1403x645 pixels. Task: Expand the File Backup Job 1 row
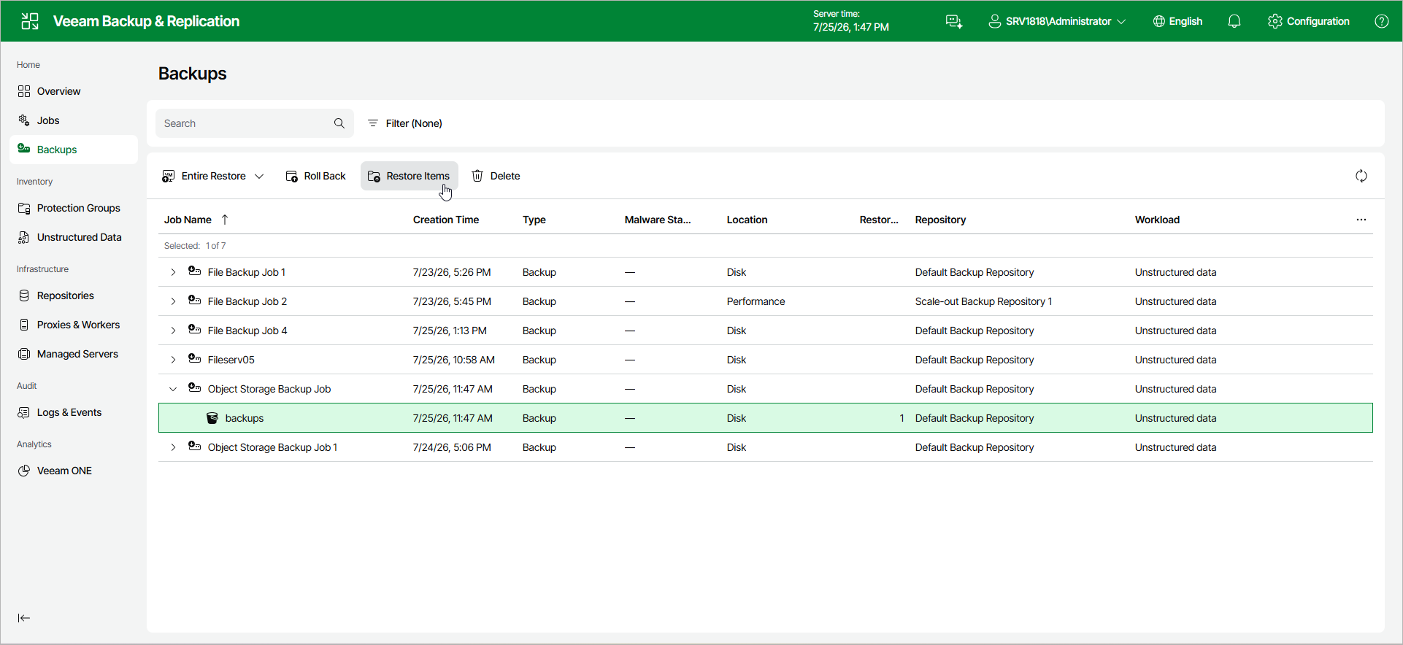[173, 272]
